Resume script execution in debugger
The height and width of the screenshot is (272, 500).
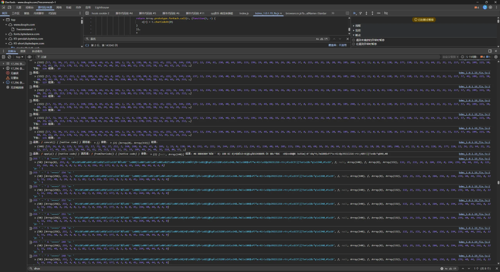point(354,14)
